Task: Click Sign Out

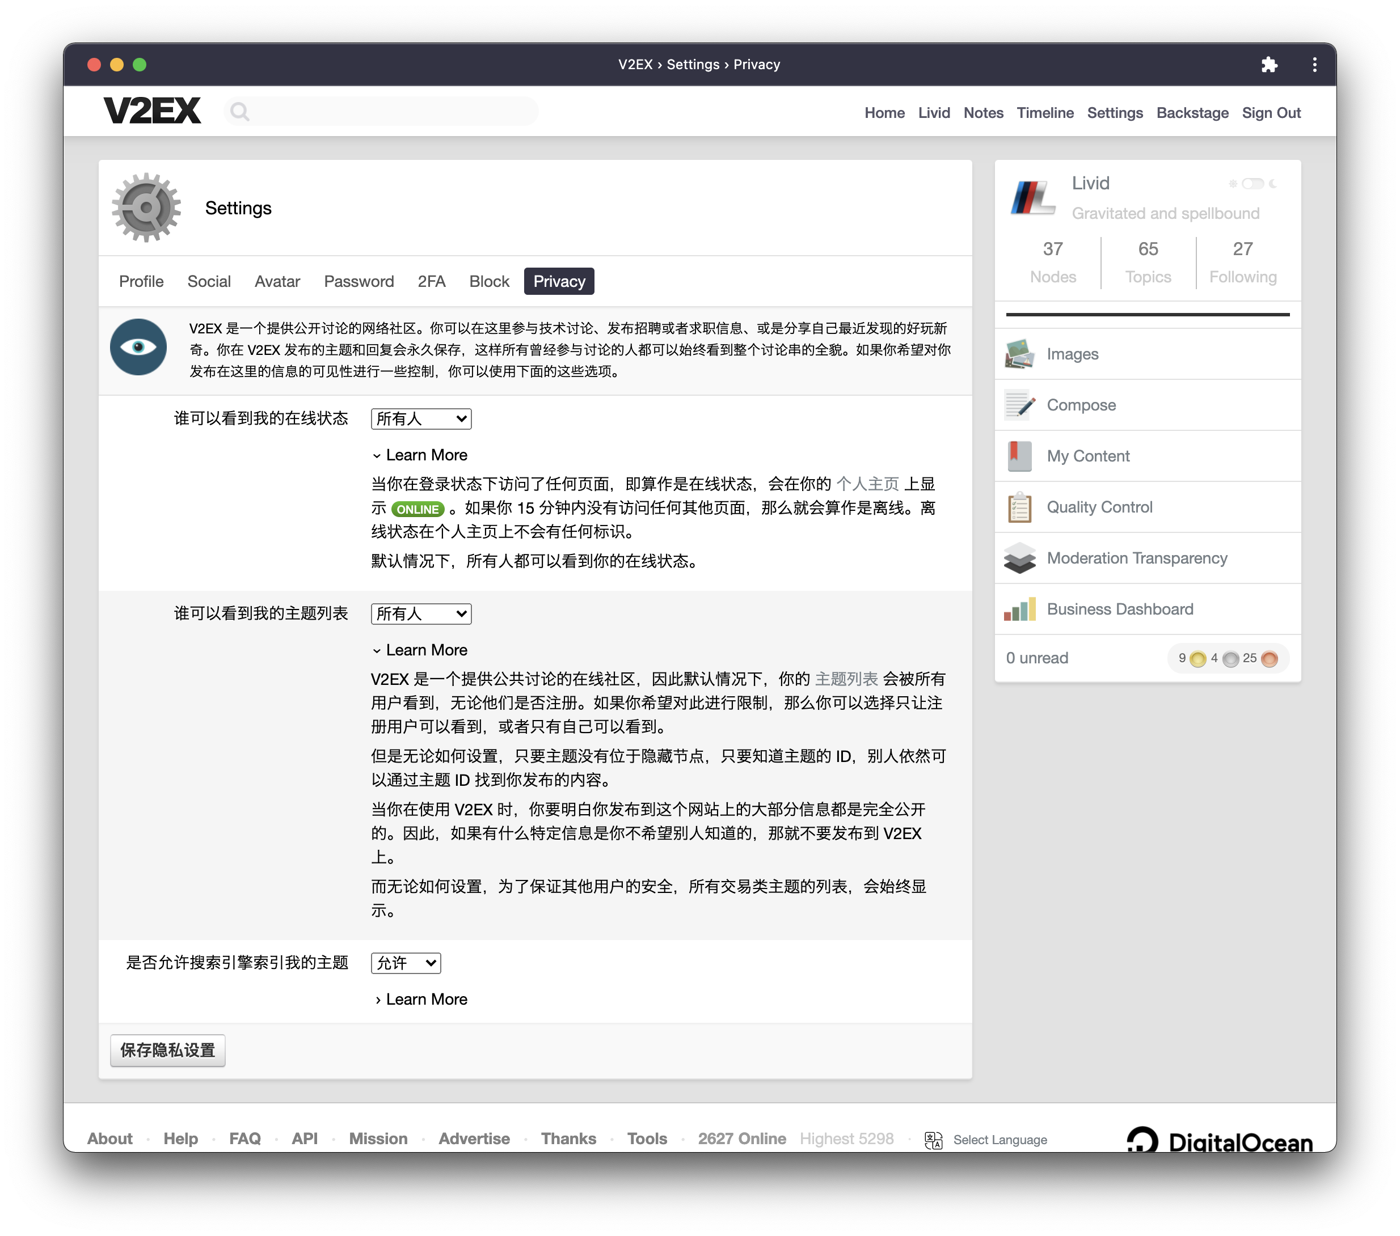Action: pos(1271,113)
